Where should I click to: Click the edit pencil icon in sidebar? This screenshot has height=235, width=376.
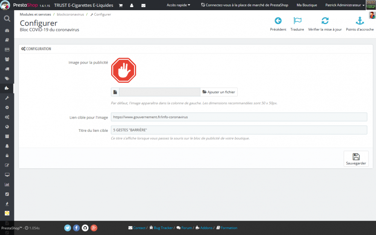point(7,165)
